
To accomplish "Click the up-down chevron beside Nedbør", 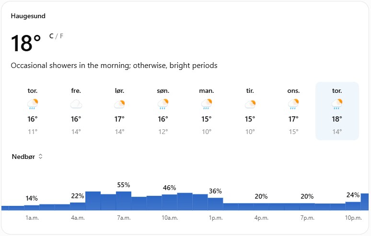I will tap(40, 157).
